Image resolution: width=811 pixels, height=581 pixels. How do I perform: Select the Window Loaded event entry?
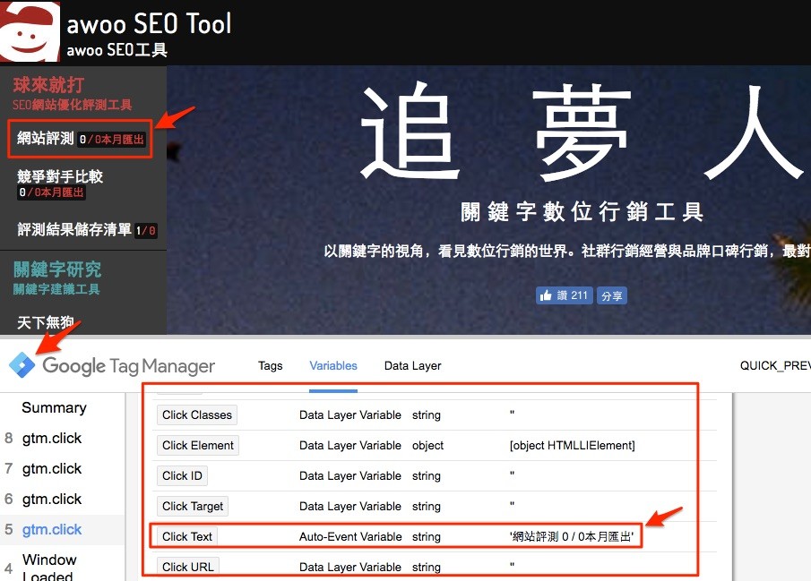pyautogui.click(x=48, y=564)
